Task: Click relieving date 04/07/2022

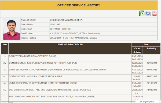Action: tap(152, 76)
